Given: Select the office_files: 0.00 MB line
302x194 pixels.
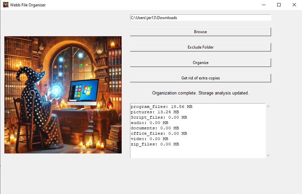Looking at the screenshot, I should [x=159, y=133].
